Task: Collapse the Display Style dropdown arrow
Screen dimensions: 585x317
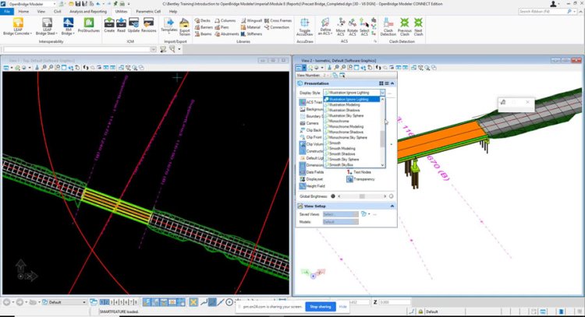Action: click(383, 93)
